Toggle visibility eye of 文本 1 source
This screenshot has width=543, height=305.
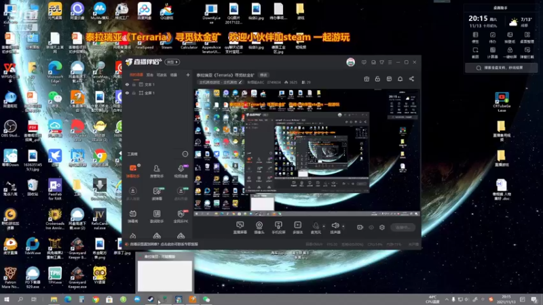point(127,84)
